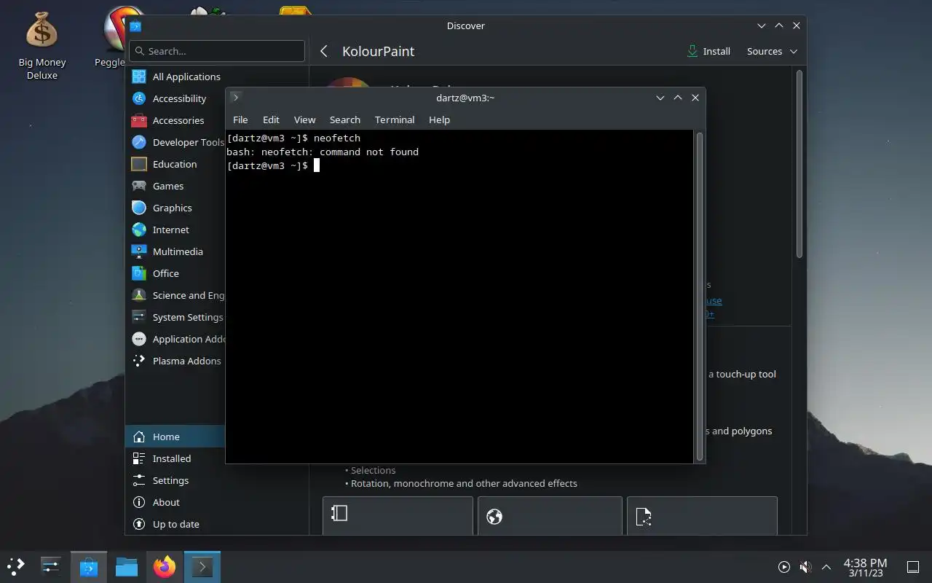Click the Discover page vertical scrollbar

799,164
